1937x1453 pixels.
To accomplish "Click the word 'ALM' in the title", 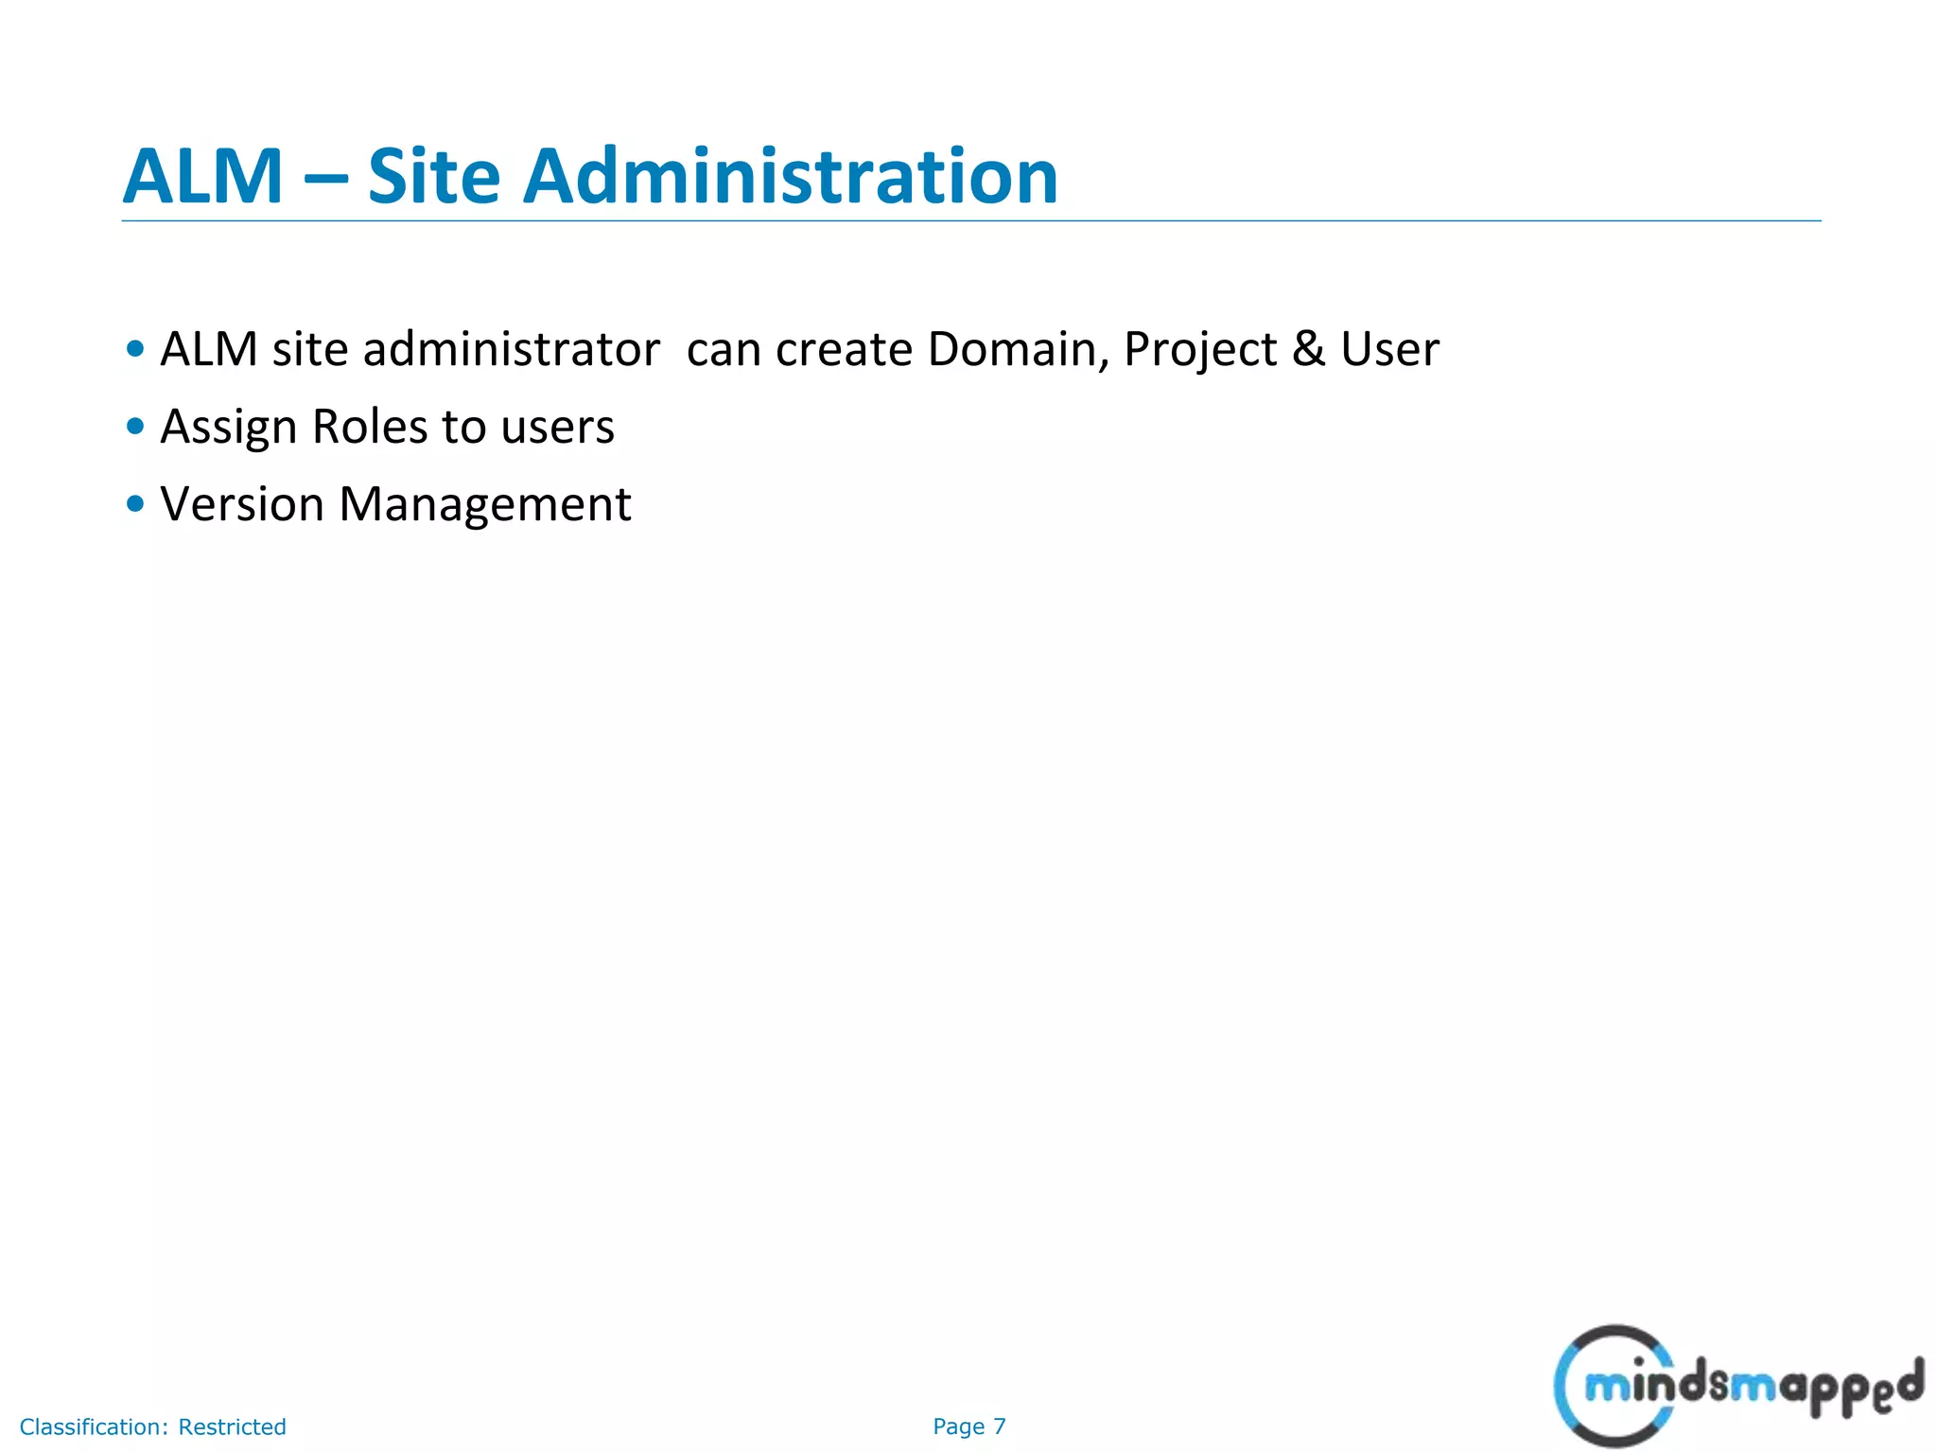I will (203, 177).
